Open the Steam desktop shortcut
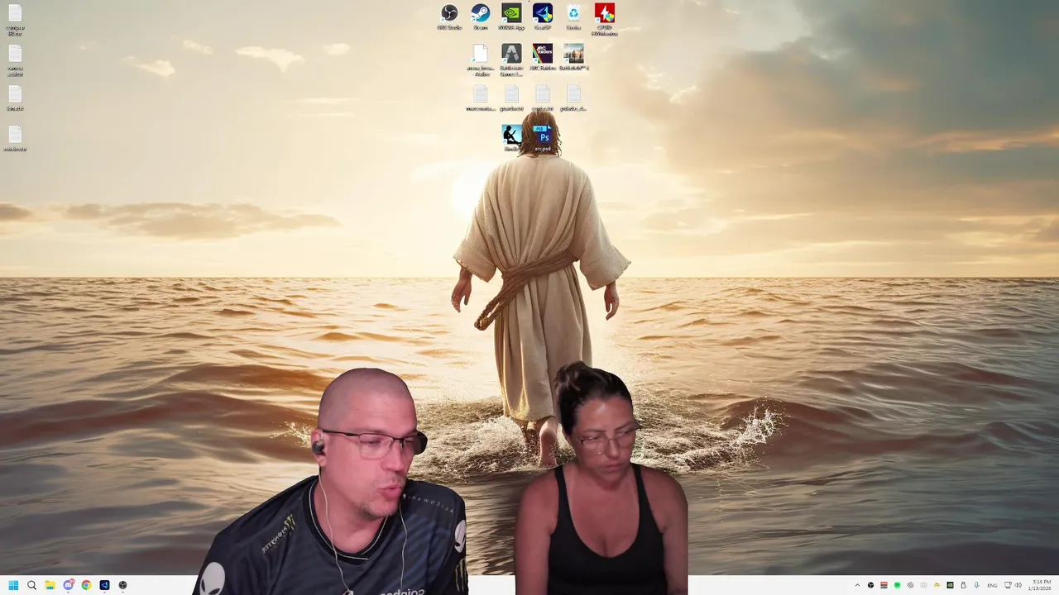1059x595 pixels. (x=480, y=17)
